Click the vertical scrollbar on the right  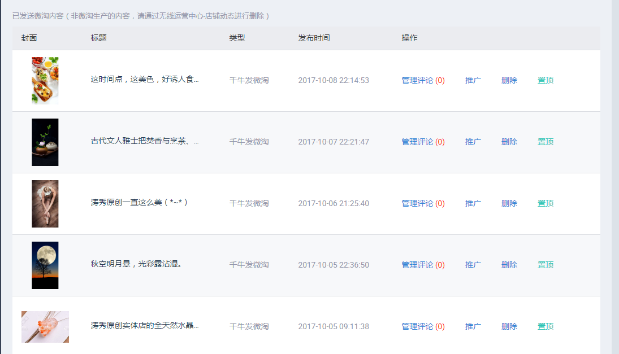point(615,169)
